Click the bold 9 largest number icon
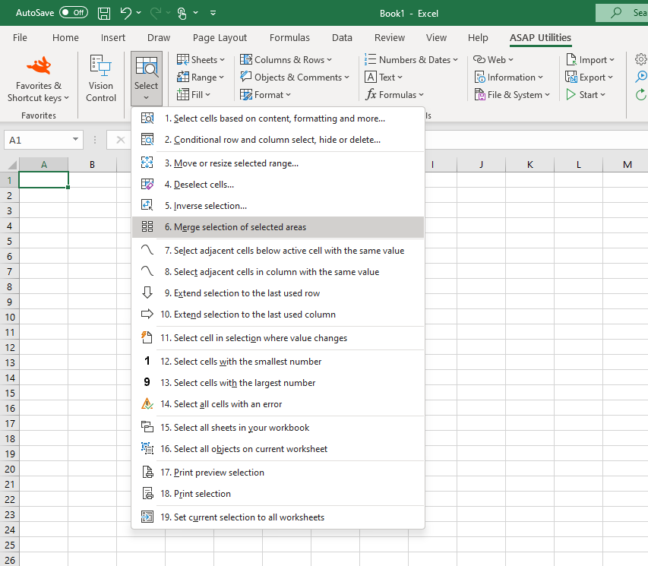Image resolution: width=648 pixels, height=566 pixels. 147,382
